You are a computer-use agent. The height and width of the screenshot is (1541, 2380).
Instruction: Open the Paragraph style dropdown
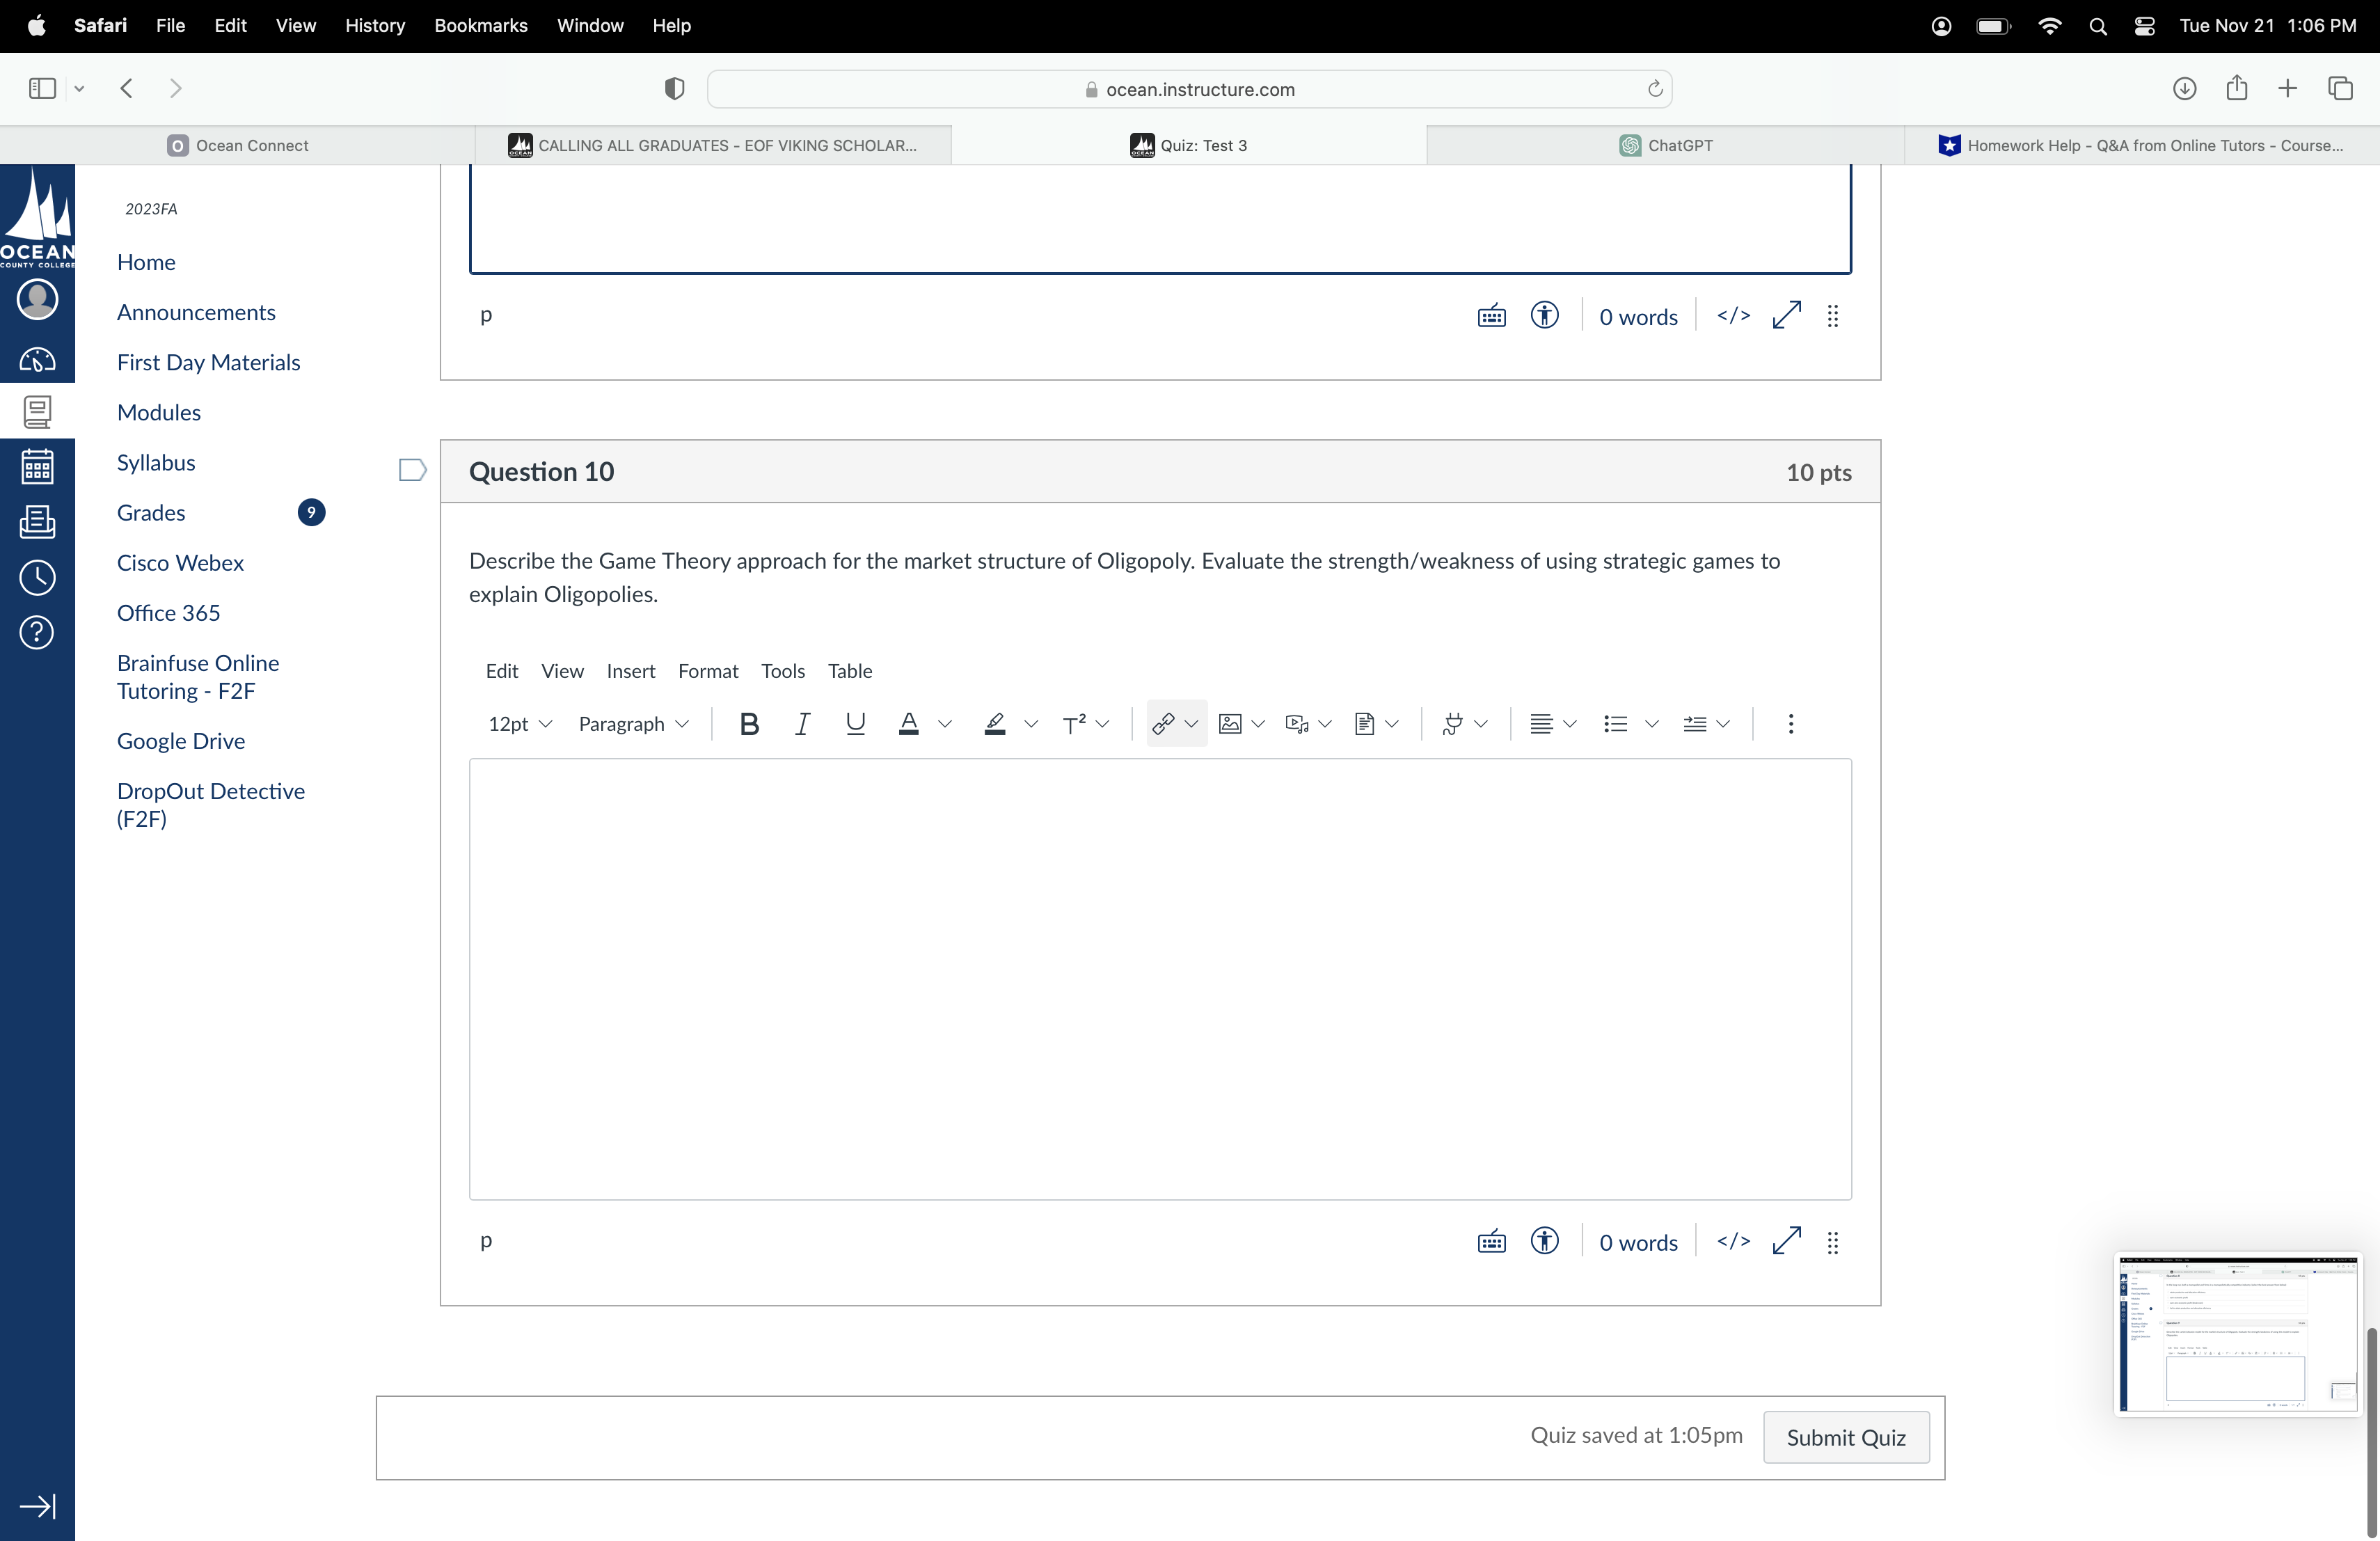tap(633, 723)
